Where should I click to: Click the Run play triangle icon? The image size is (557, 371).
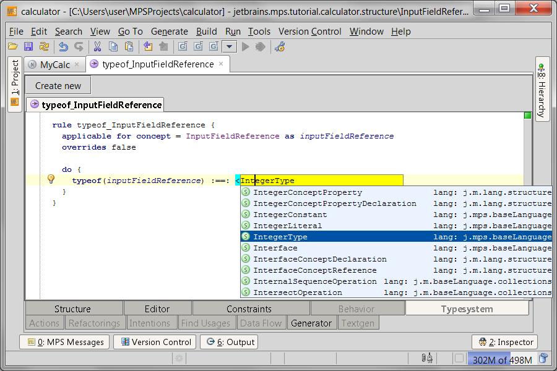tap(245, 46)
